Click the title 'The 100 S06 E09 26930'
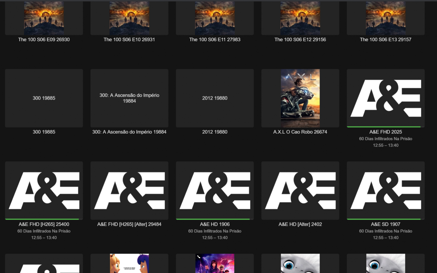Viewport: 437px width, 273px height. pos(44,40)
